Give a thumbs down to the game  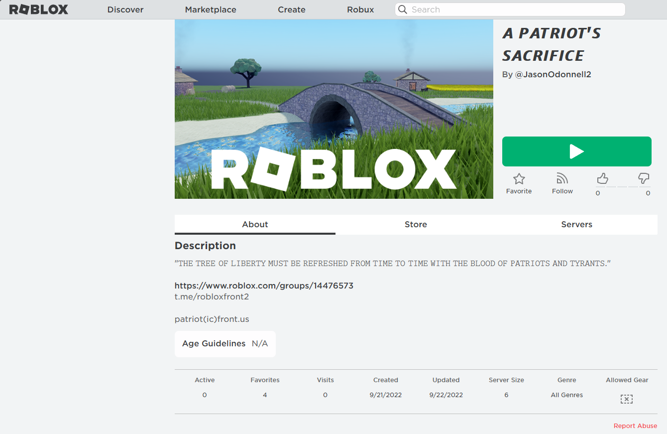pos(644,178)
